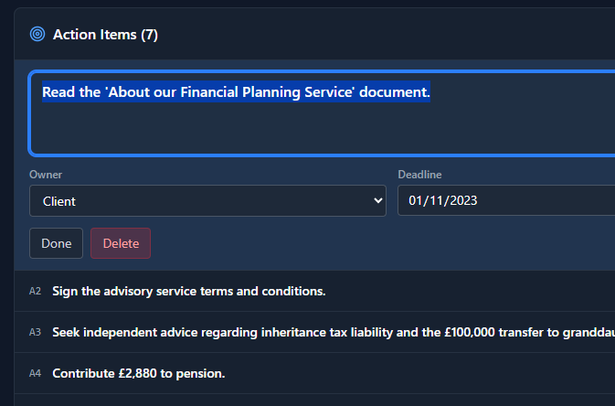Open the 'Contribute £2,880 to pension' item
Image resolution: width=615 pixels, height=406 pixels.
coord(139,373)
